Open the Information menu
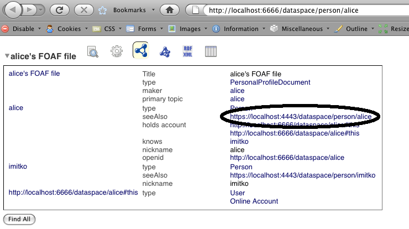The image size is (409, 229). [242, 28]
